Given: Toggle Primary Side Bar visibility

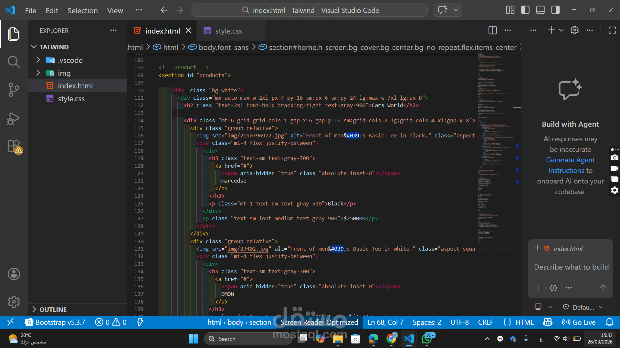Looking at the screenshot, I should pyautogui.click(x=525, y=10).
